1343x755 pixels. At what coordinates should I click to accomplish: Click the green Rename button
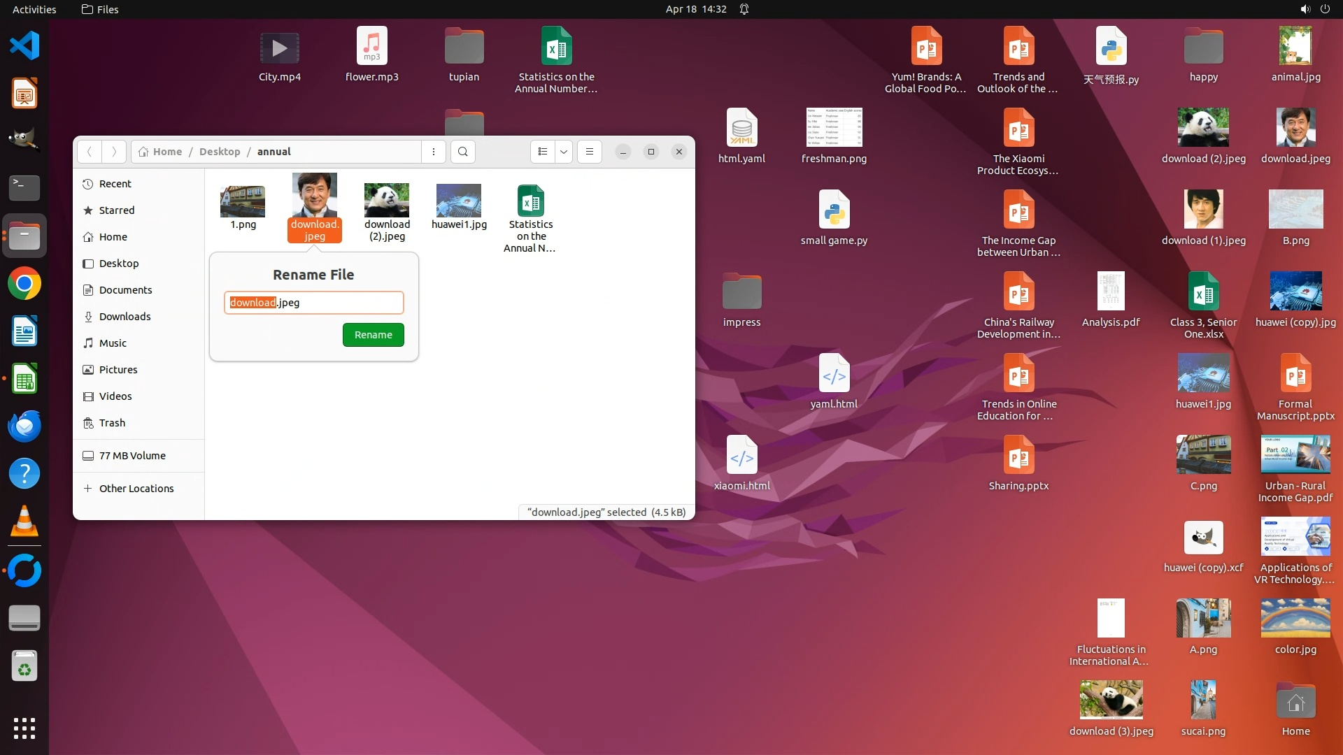[373, 335]
